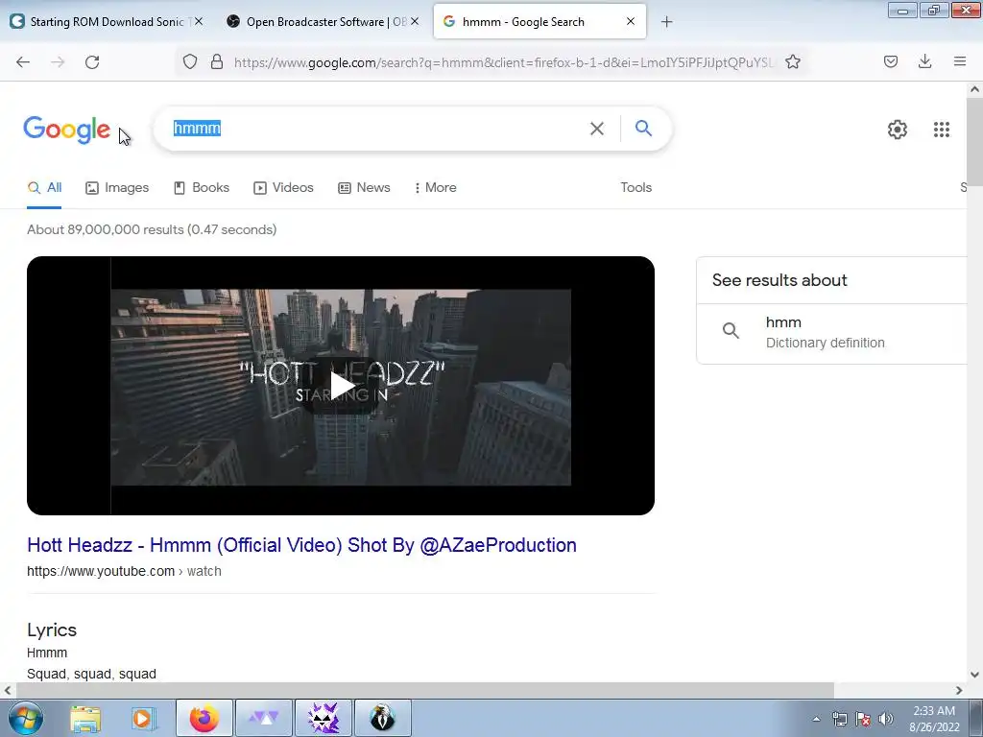983x737 pixels.
Task: Click the horizontal scrollbar right arrow
Action: tap(959, 691)
